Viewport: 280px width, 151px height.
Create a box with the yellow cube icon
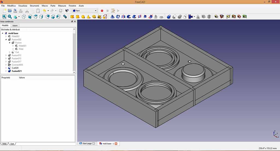[x=72, y=17]
